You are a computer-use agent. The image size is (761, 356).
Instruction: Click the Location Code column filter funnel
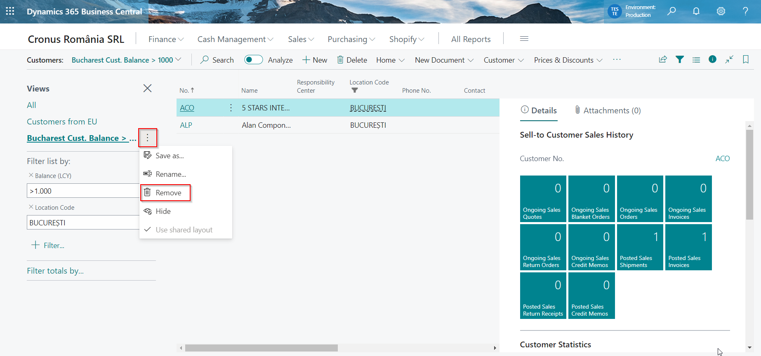(355, 90)
